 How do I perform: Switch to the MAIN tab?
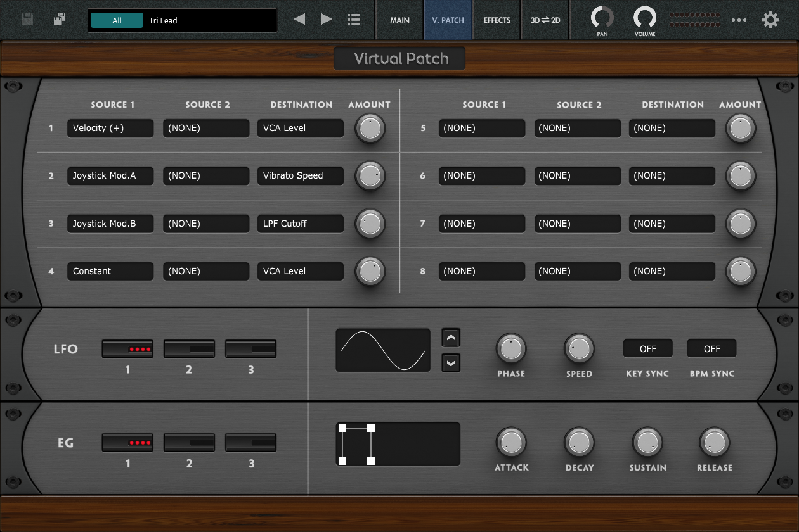tap(399, 20)
